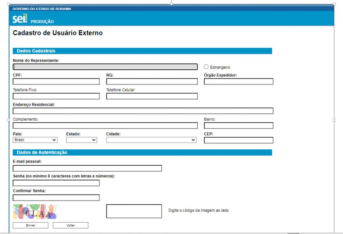343x234 pixels.
Task: Click the CEP text box
Action: 238,140
